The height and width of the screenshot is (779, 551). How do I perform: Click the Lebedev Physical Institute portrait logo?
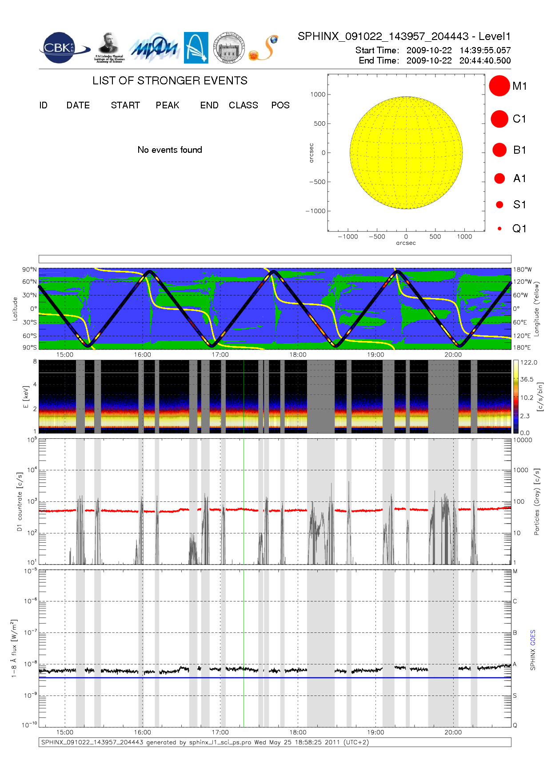point(109,48)
